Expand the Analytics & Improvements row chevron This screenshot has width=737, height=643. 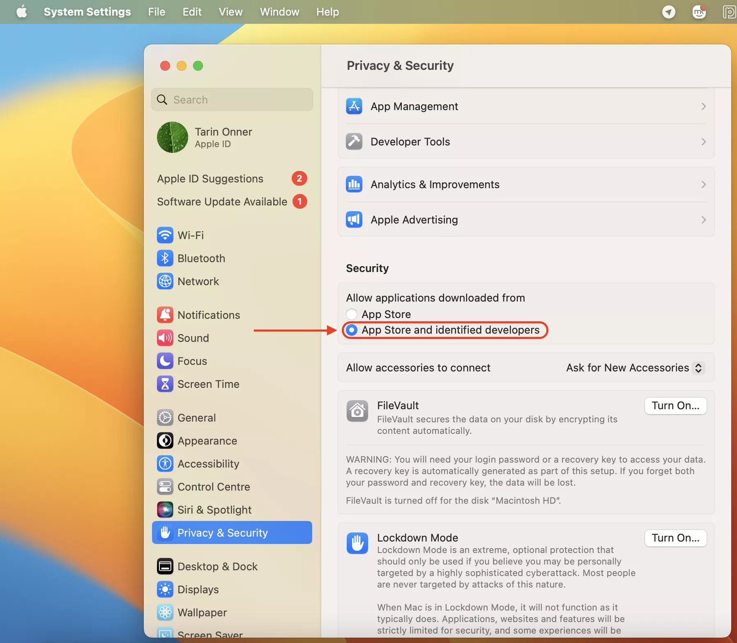click(703, 184)
